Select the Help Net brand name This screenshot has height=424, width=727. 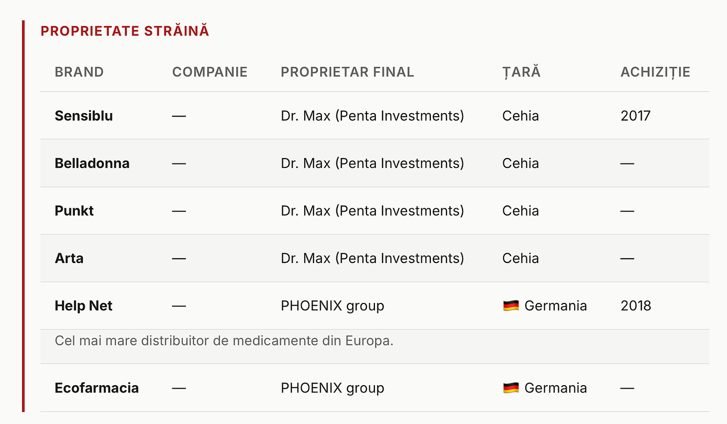coord(83,305)
